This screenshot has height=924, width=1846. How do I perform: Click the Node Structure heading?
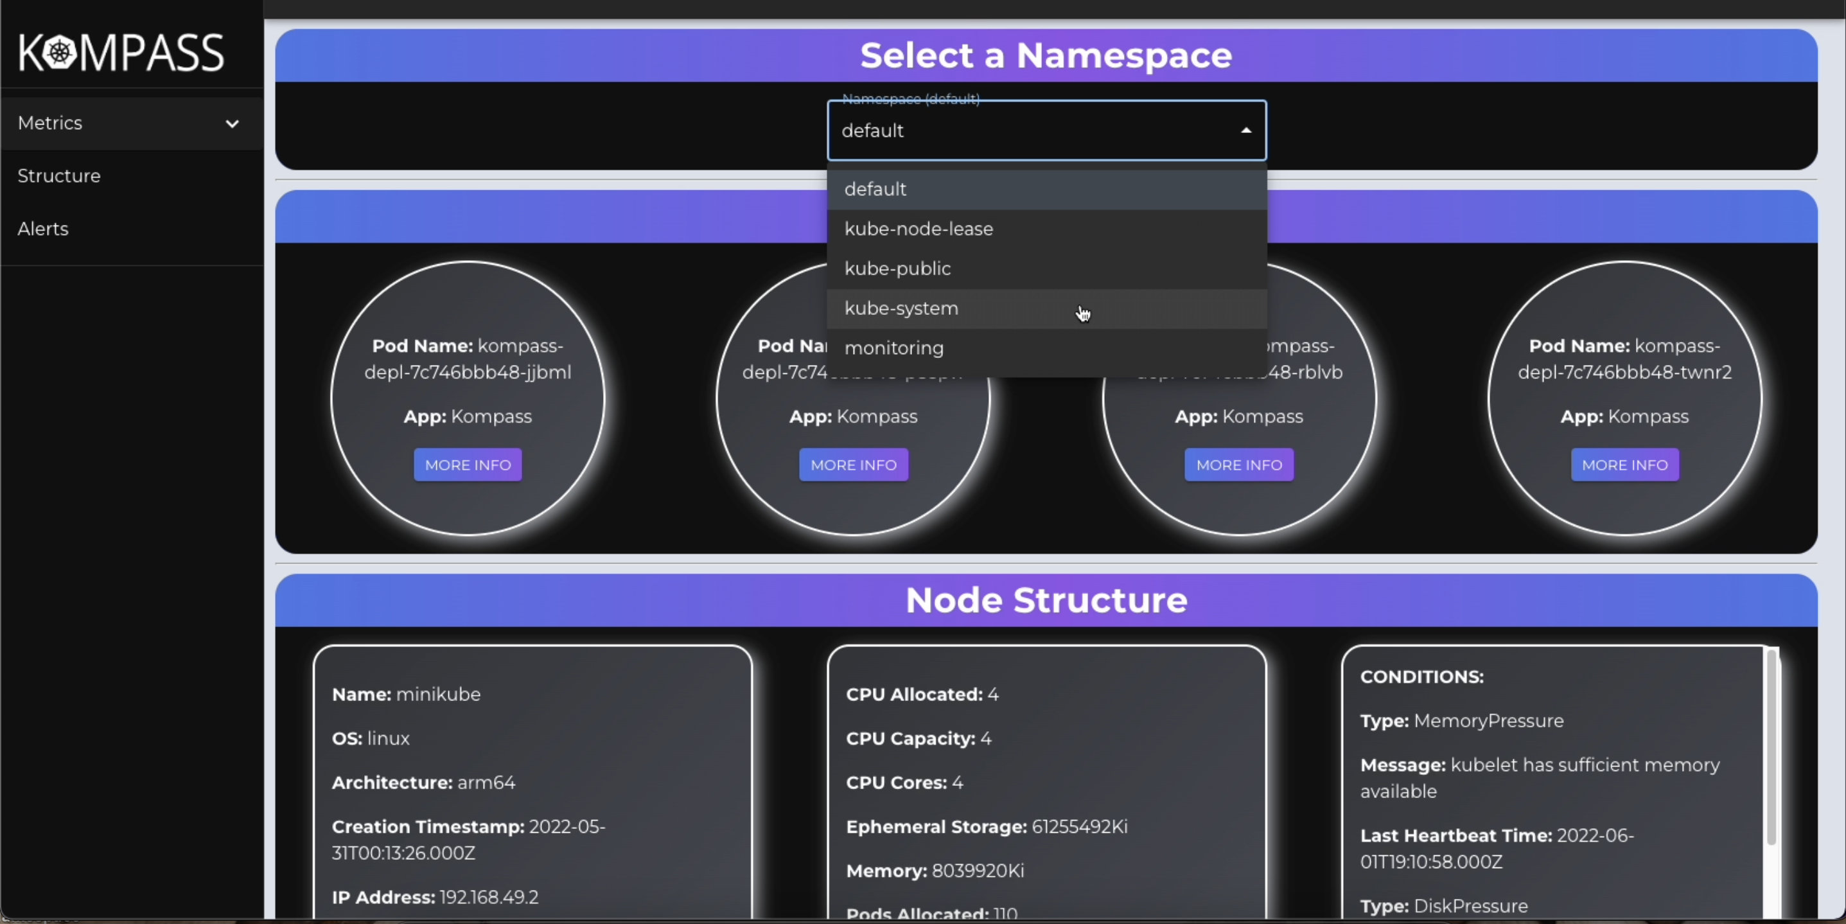pos(1046,600)
